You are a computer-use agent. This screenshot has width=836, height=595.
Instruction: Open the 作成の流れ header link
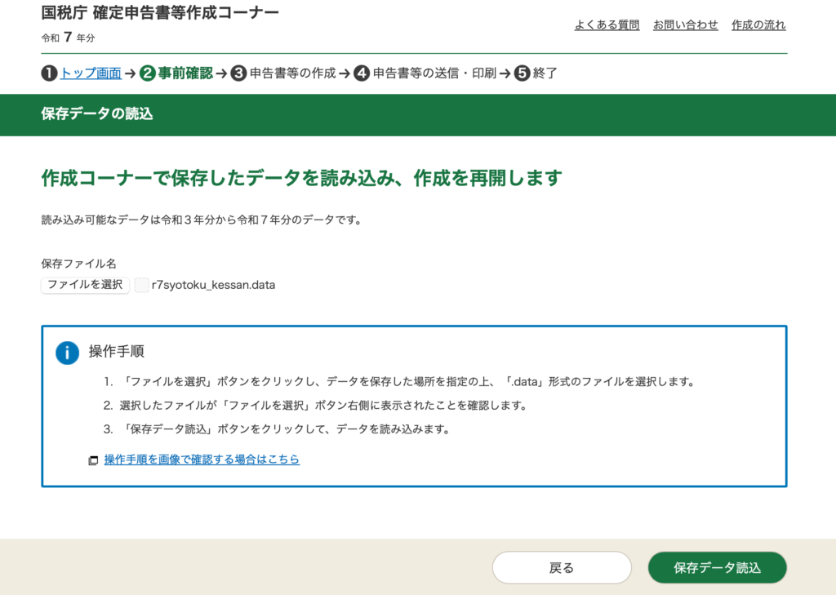tap(758, 25)
